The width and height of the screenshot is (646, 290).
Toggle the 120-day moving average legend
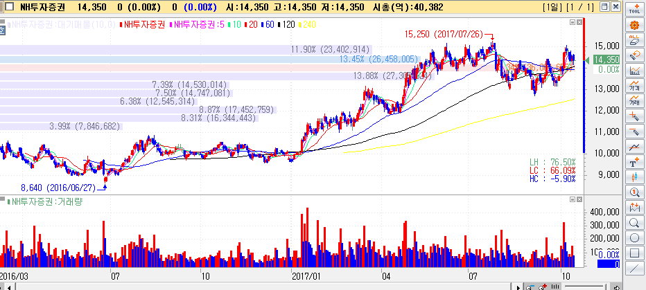286,24
